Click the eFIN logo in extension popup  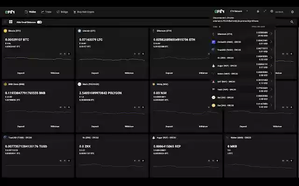(x=219, y=11)
